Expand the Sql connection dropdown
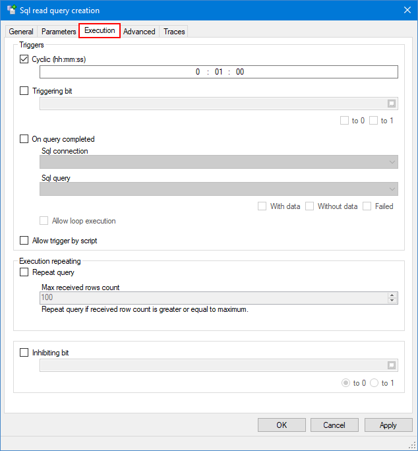 [x=393, y=162]
